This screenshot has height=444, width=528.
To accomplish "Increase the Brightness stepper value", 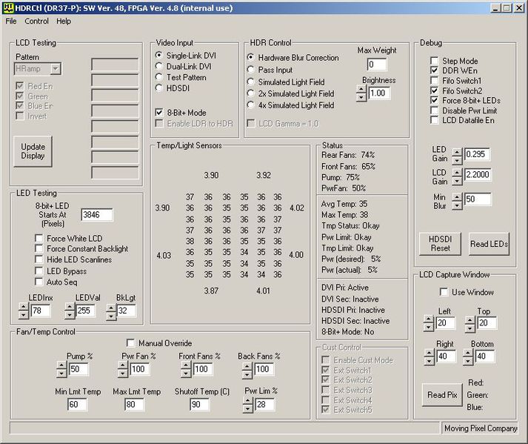I will pos(361,90).
